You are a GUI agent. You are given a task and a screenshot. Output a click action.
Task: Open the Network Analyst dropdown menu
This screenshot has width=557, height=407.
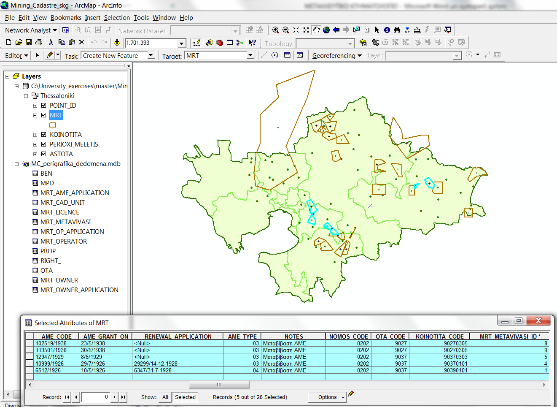pos(31,30)
